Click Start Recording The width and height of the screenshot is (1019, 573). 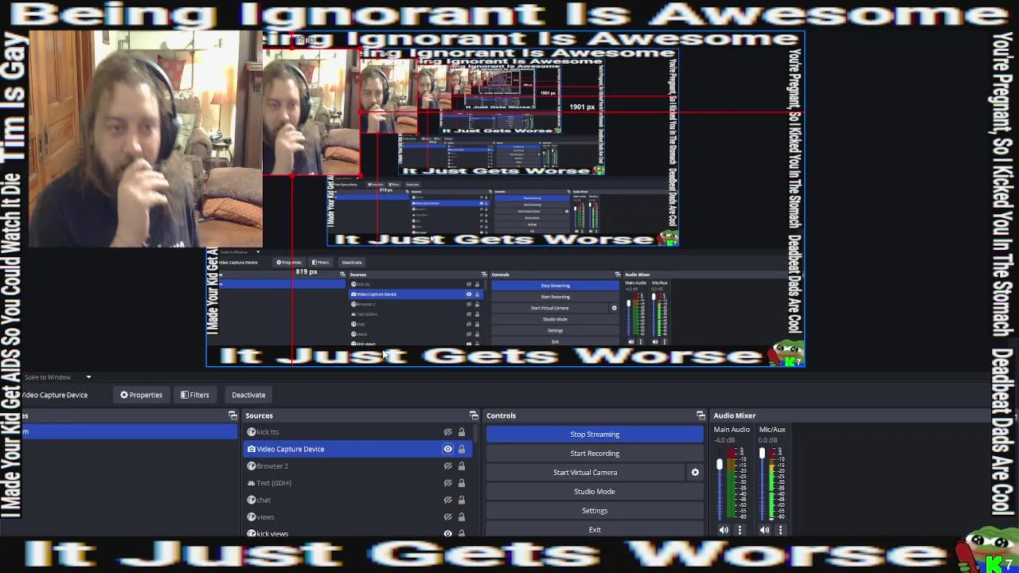595,454
